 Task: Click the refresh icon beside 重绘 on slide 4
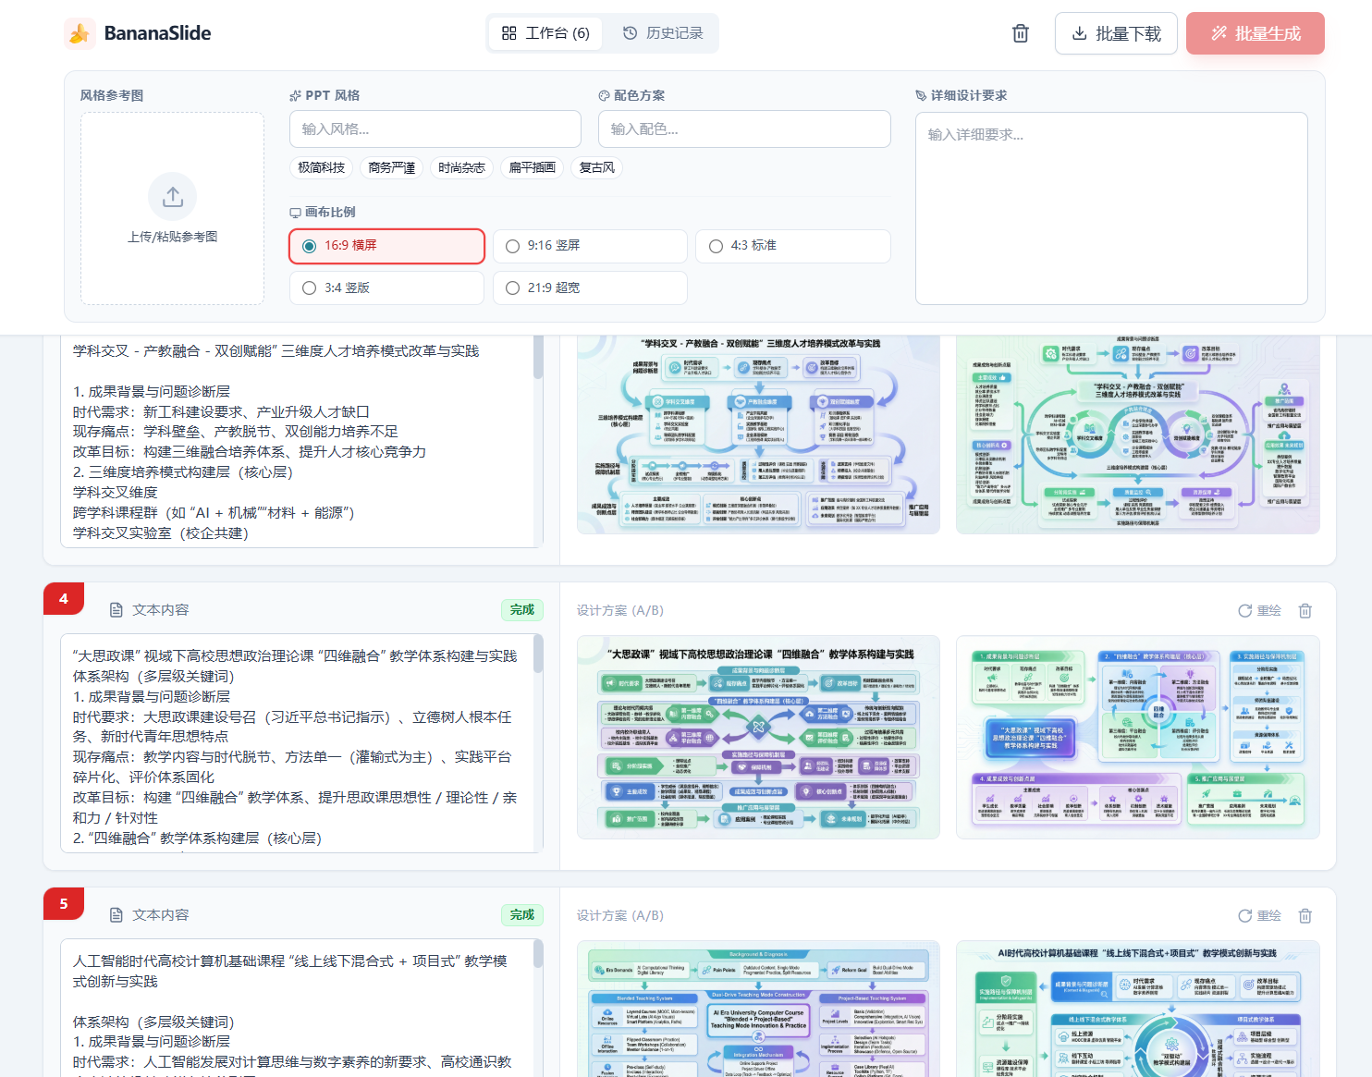click(x=1243, y=610)
